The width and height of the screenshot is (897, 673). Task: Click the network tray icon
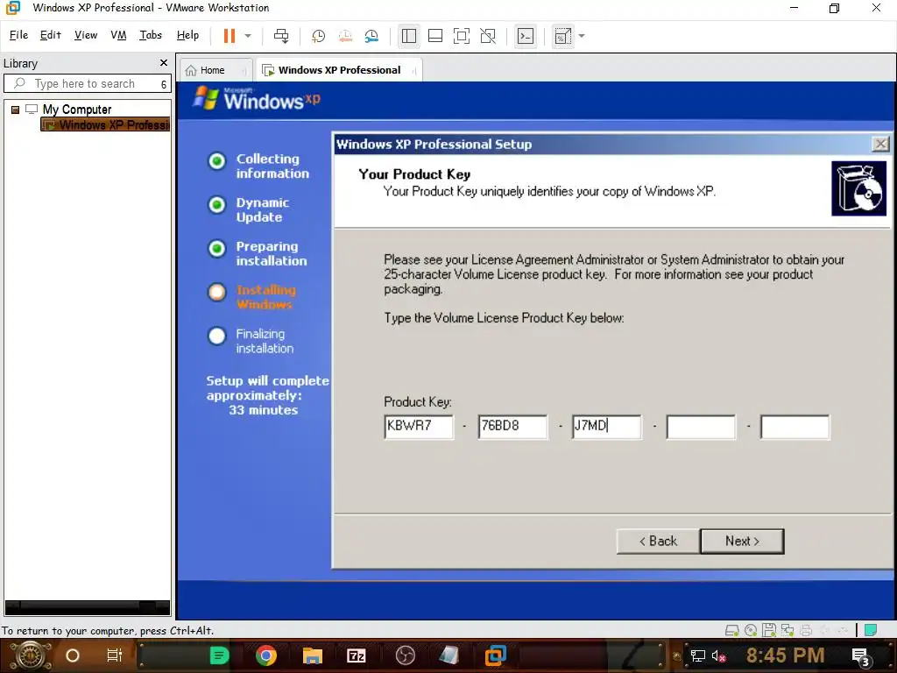click(x=698, y=655)
